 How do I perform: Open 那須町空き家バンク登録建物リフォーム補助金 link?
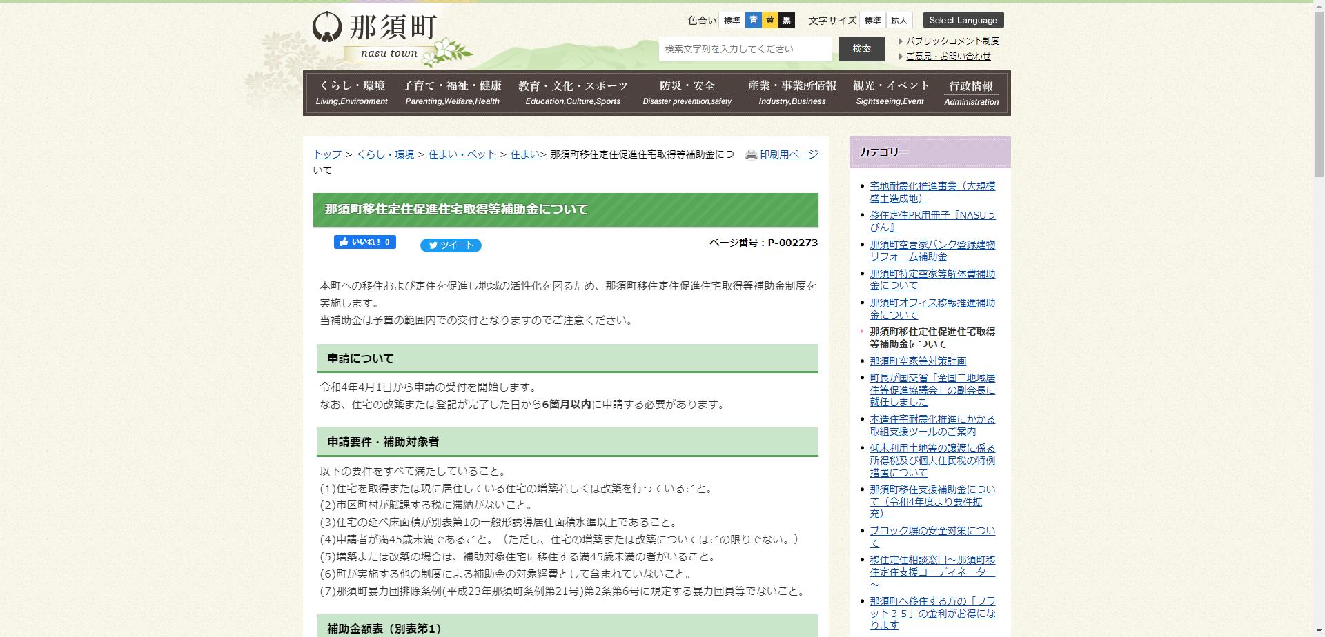(x=932, y=250)
